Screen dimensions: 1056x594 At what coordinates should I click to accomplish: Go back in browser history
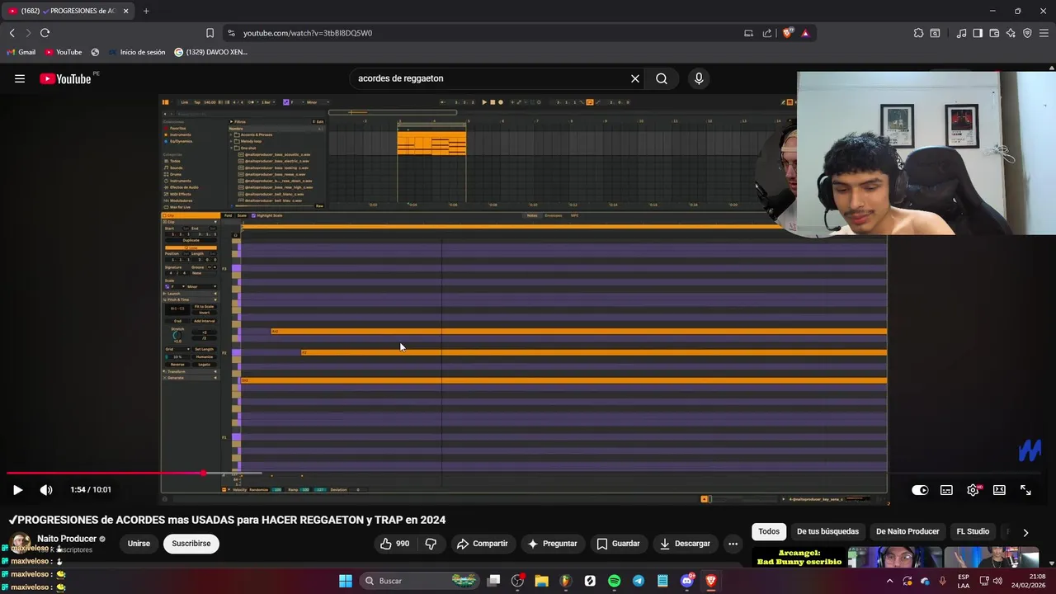click(12, 33)
